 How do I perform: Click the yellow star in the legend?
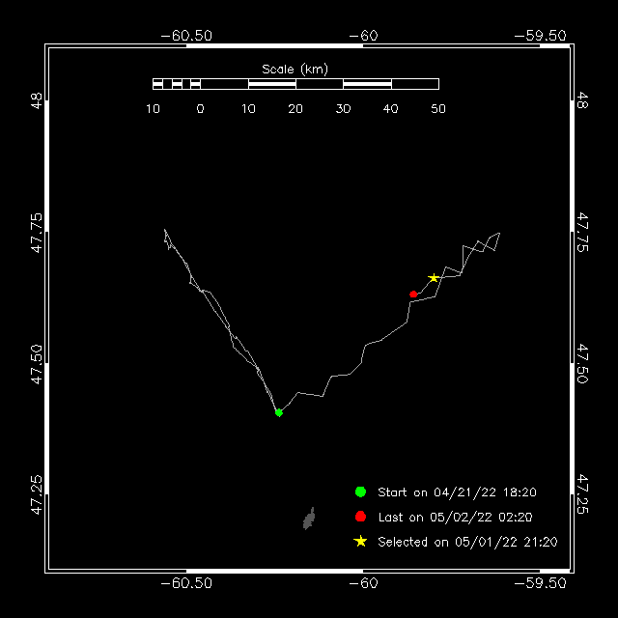click(360, 542)
